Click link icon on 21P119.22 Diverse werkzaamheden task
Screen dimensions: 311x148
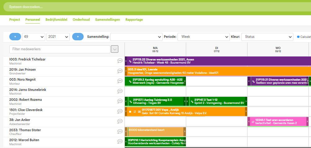click(130, 61)
